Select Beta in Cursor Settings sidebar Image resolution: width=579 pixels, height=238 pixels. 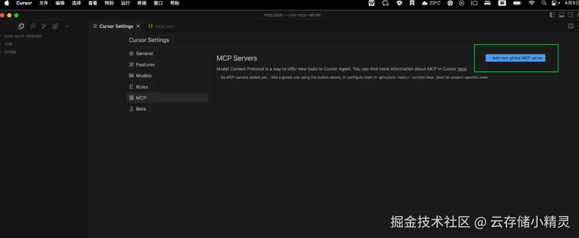pyautogui.click(x=167, y=109)
